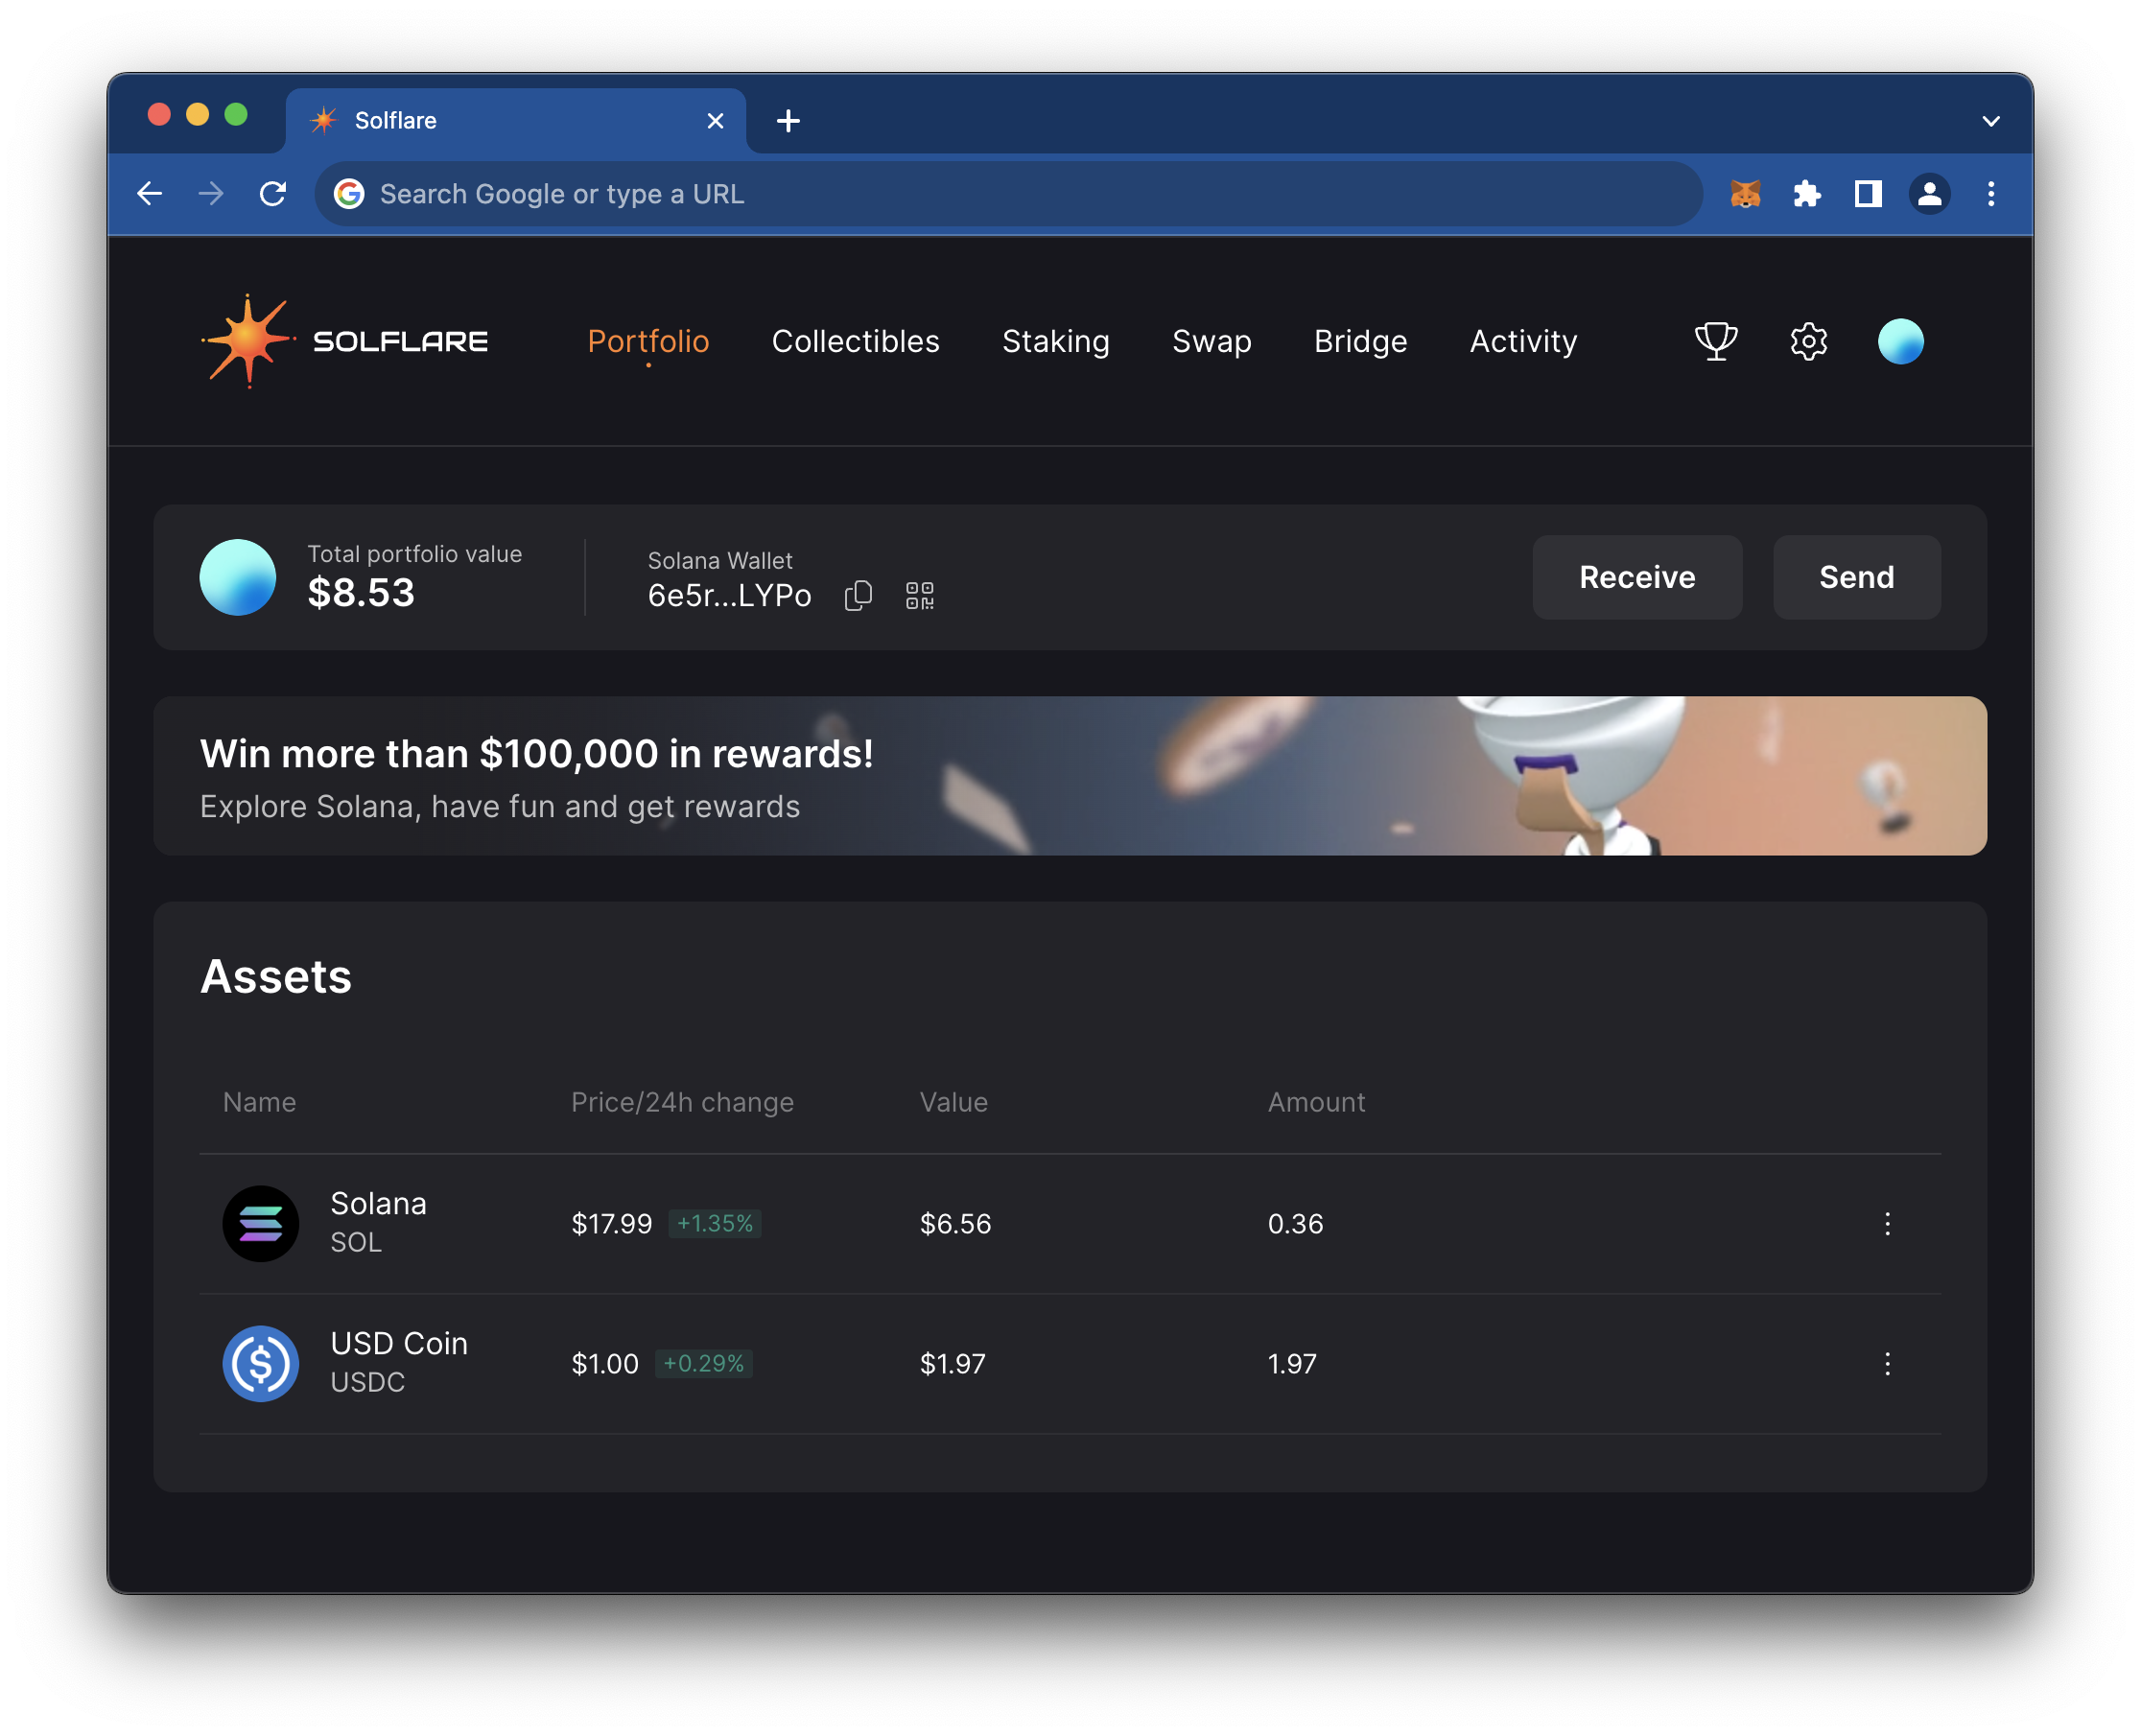Open the MetaMask extension icon
Image resolution: width=2141 pixels, height=1736 pixels.
pyautogui.click(x=1745, y=194)
